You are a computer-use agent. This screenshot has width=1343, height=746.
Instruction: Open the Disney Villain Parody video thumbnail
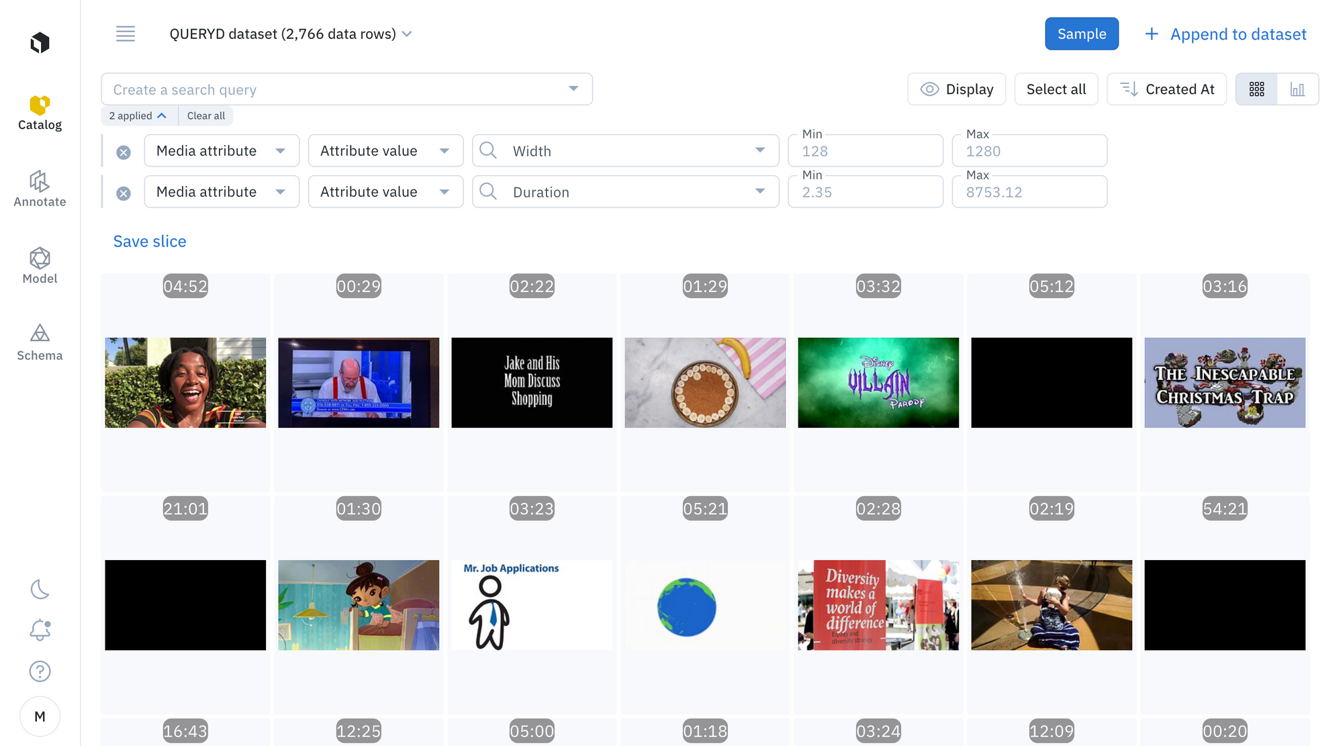tap(878, 382)
